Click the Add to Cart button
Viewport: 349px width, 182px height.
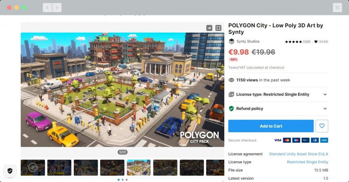point(271,126)
